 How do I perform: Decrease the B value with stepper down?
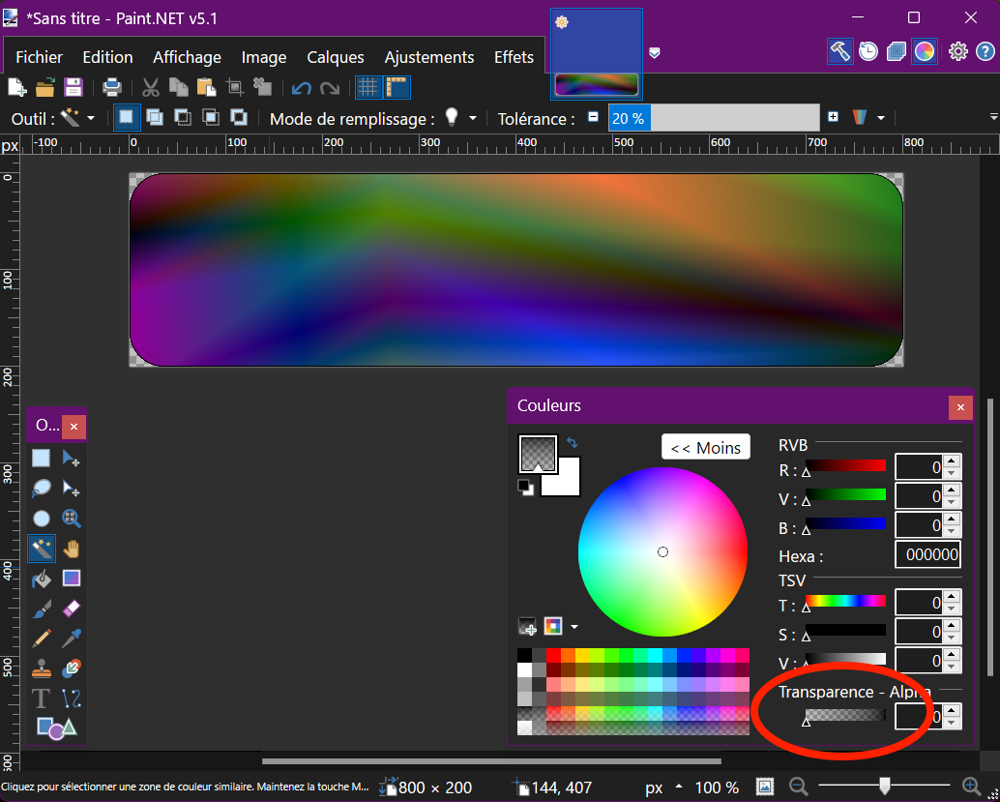(x=952, y=531)
